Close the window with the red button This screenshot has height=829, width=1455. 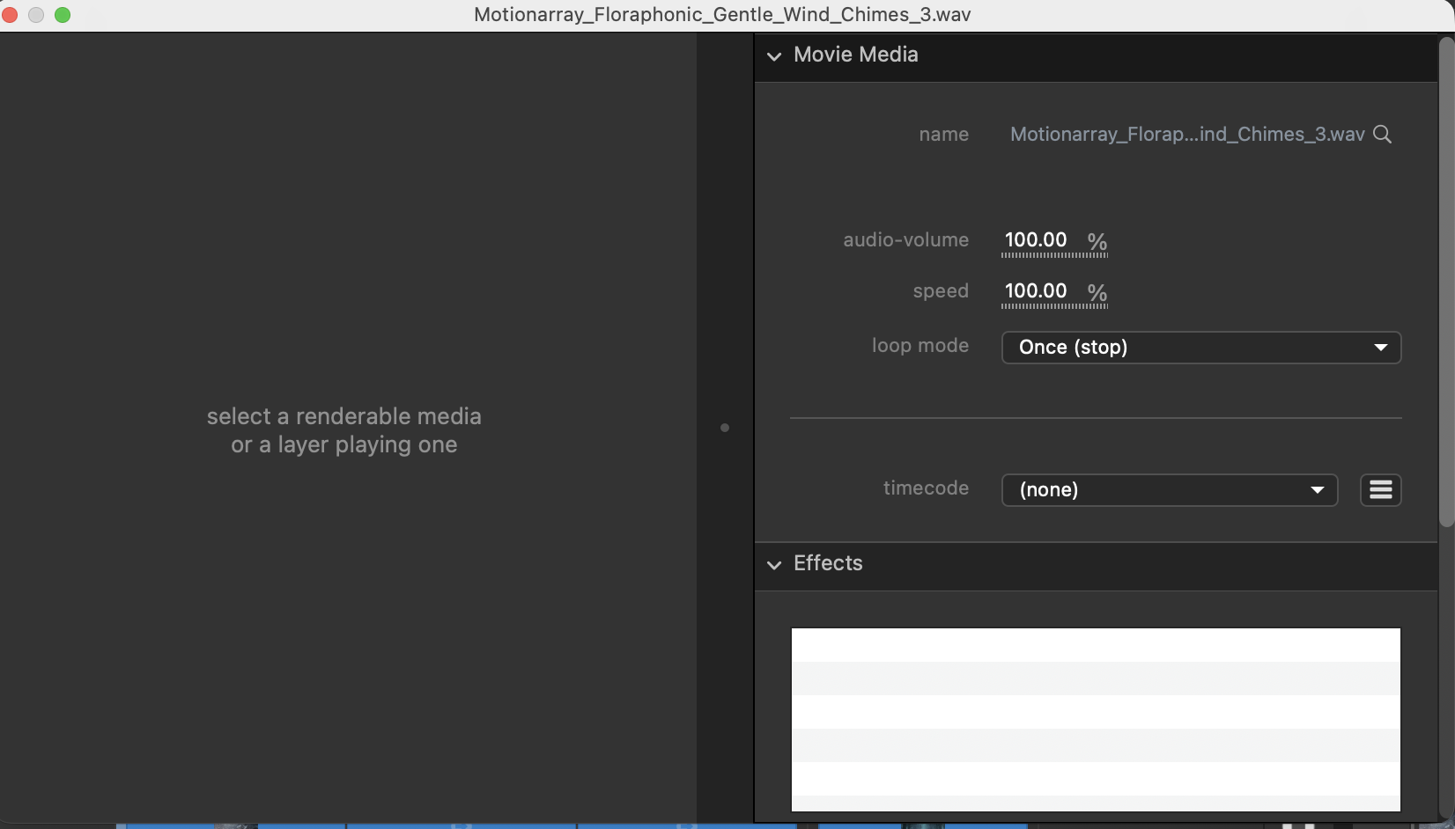tap(11, 15)
